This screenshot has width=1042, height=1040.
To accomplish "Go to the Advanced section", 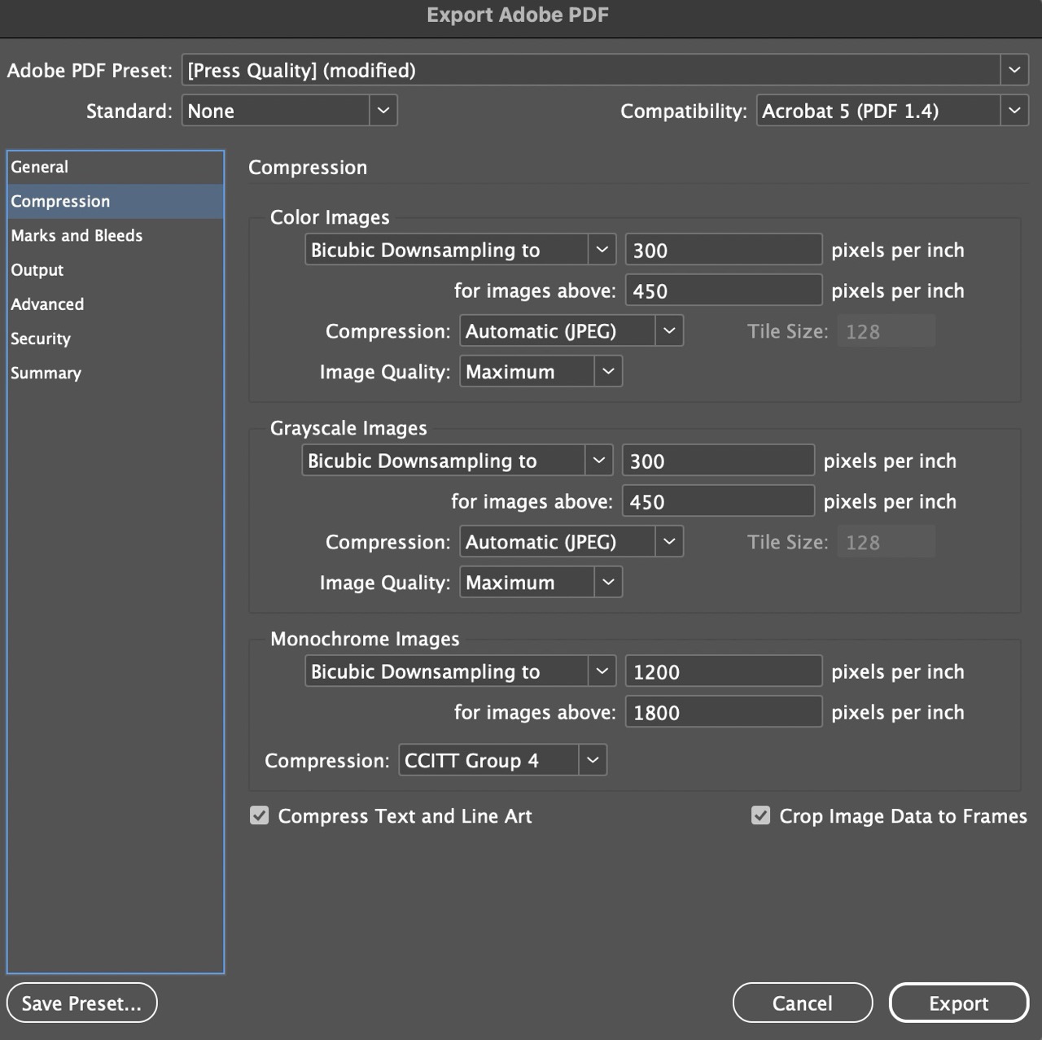I will coord(116,304).
